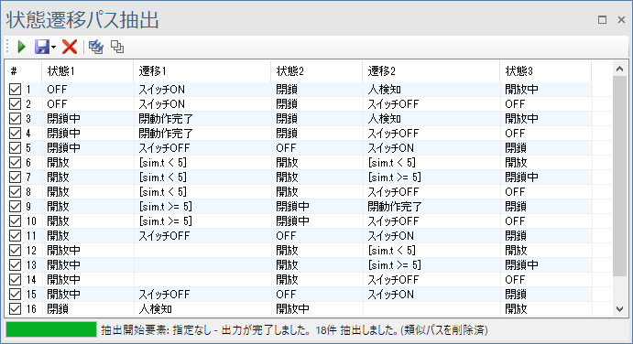Select 人検知 in row 1 遷移2

[x=385, y=89]
